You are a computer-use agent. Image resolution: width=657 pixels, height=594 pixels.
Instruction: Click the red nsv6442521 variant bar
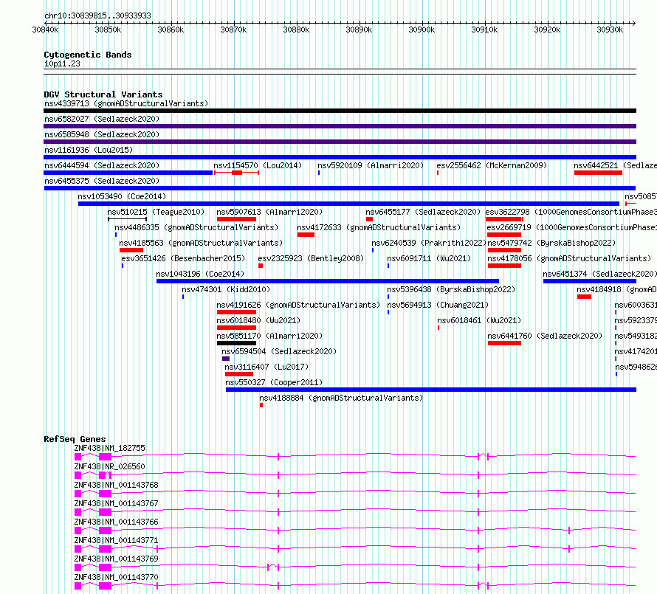coord(599,173)
